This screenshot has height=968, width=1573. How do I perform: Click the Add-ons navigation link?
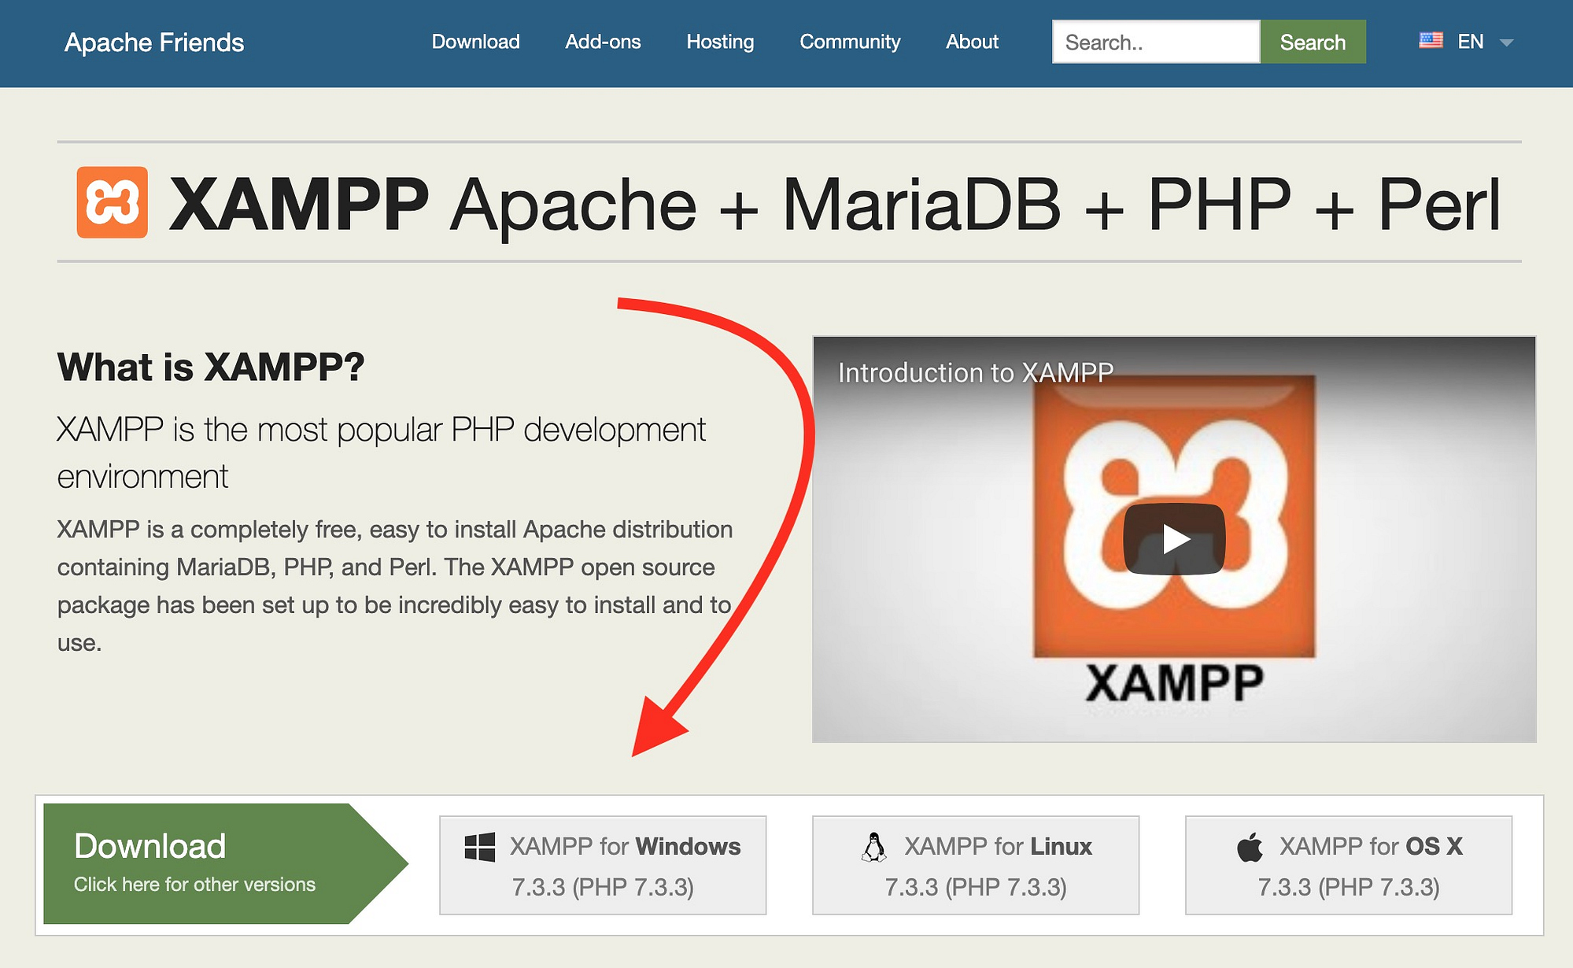602,42
